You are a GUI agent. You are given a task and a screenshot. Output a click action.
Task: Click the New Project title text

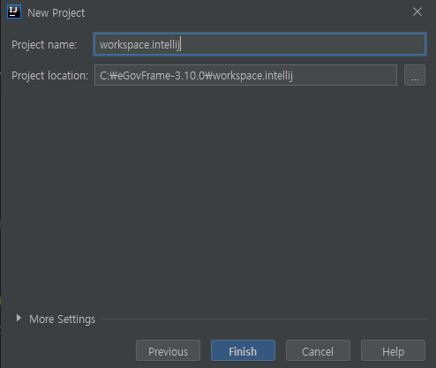[56, 13]
